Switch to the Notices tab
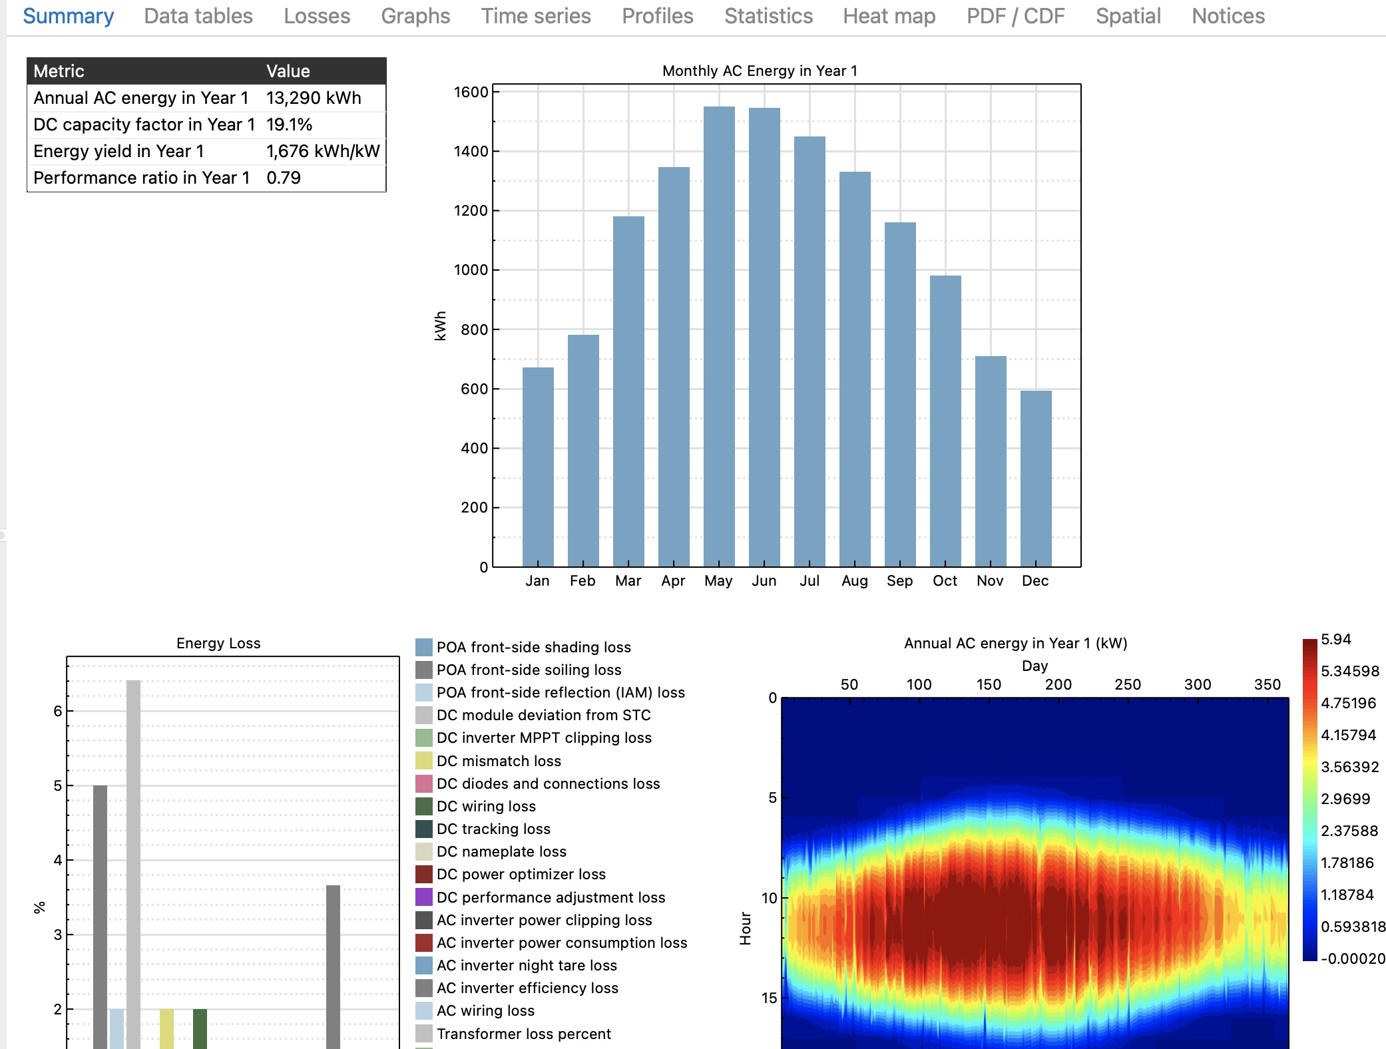Image resolution: width=1386 pixels, height=1049 pixels. click(x=1228, y=16)
